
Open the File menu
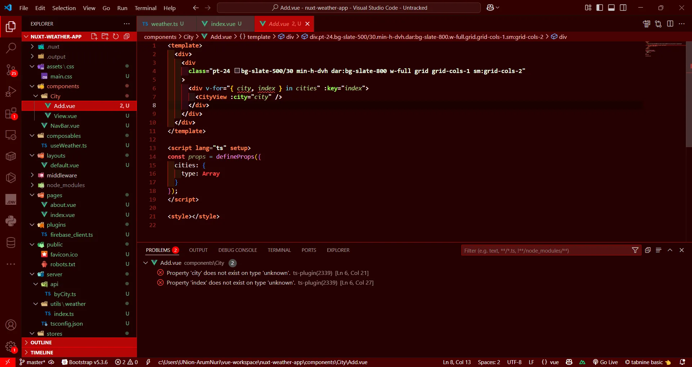pyautogui.click(x=24, y=8)
